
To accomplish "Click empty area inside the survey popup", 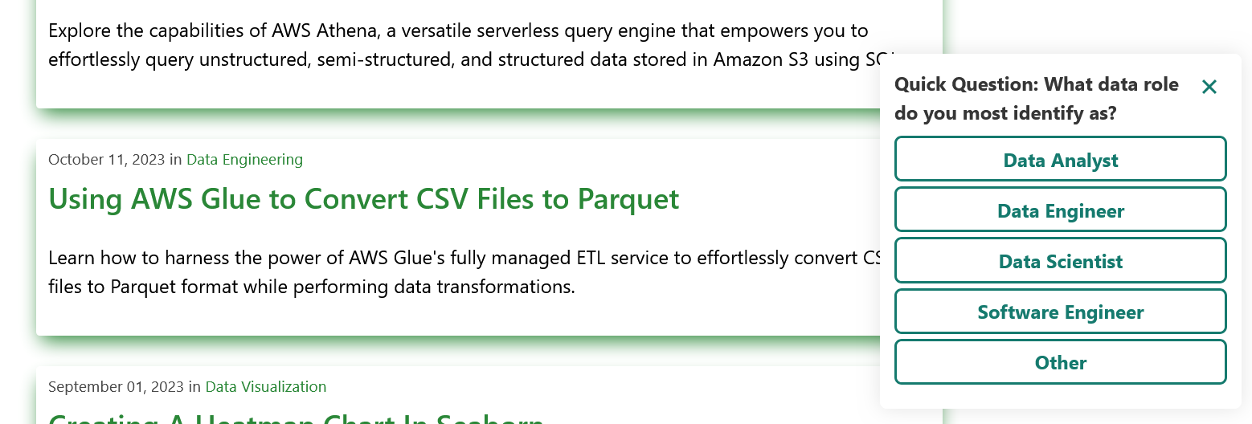I will click(x=1061, y=396).
